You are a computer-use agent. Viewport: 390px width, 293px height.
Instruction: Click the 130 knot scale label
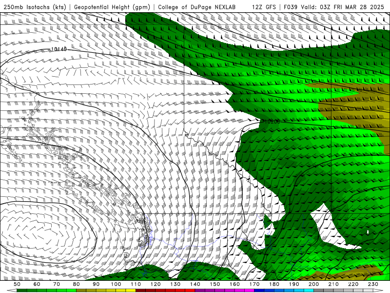[x=175, y=284]
